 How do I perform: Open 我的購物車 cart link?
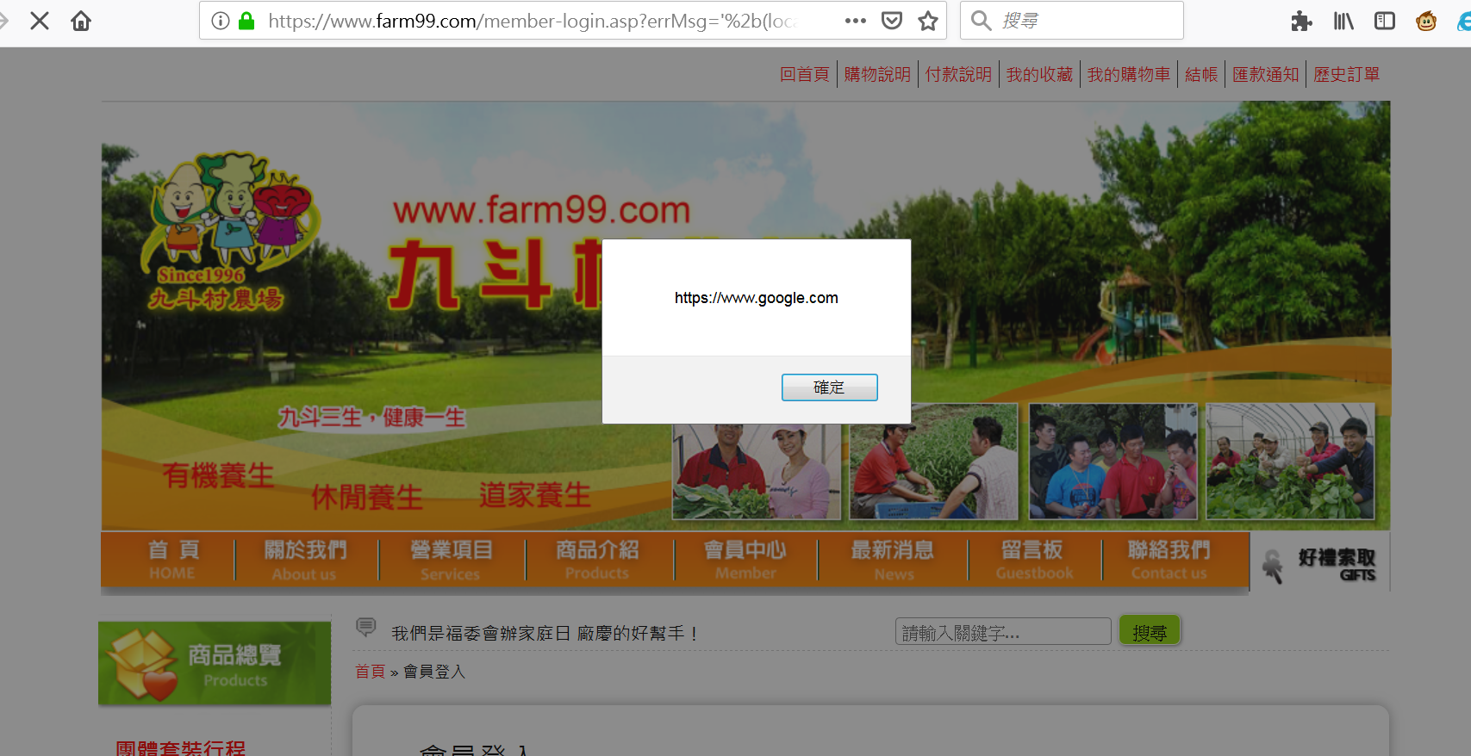click(1129, 74)
